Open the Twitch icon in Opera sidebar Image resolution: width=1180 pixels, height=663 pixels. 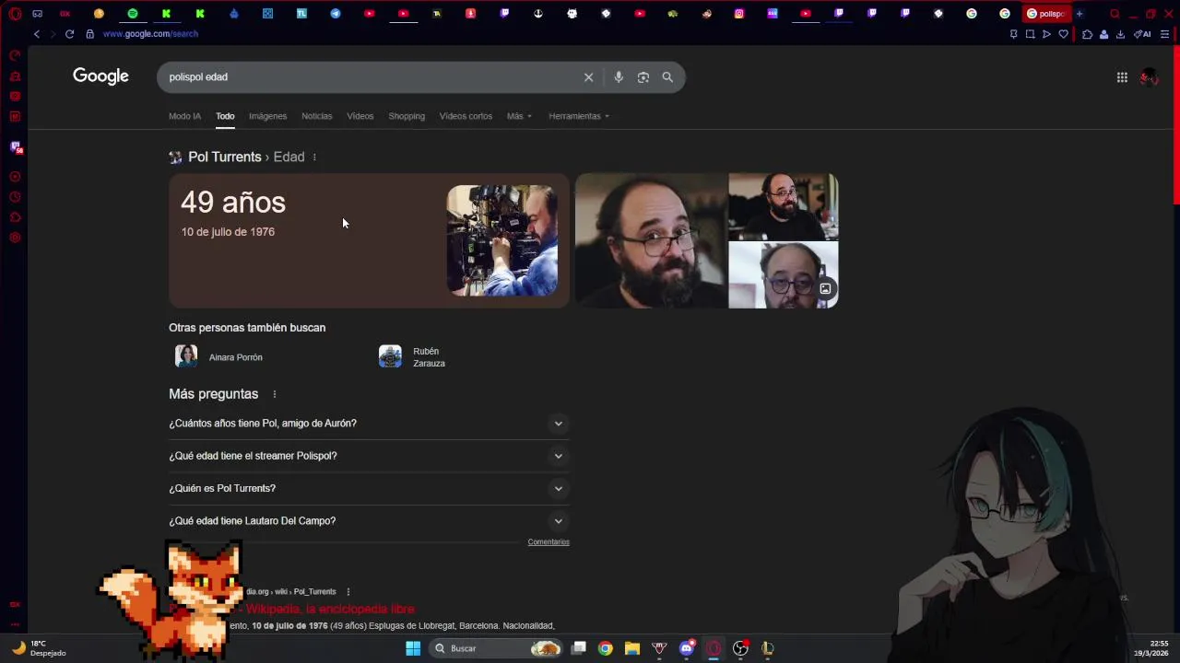15,147
